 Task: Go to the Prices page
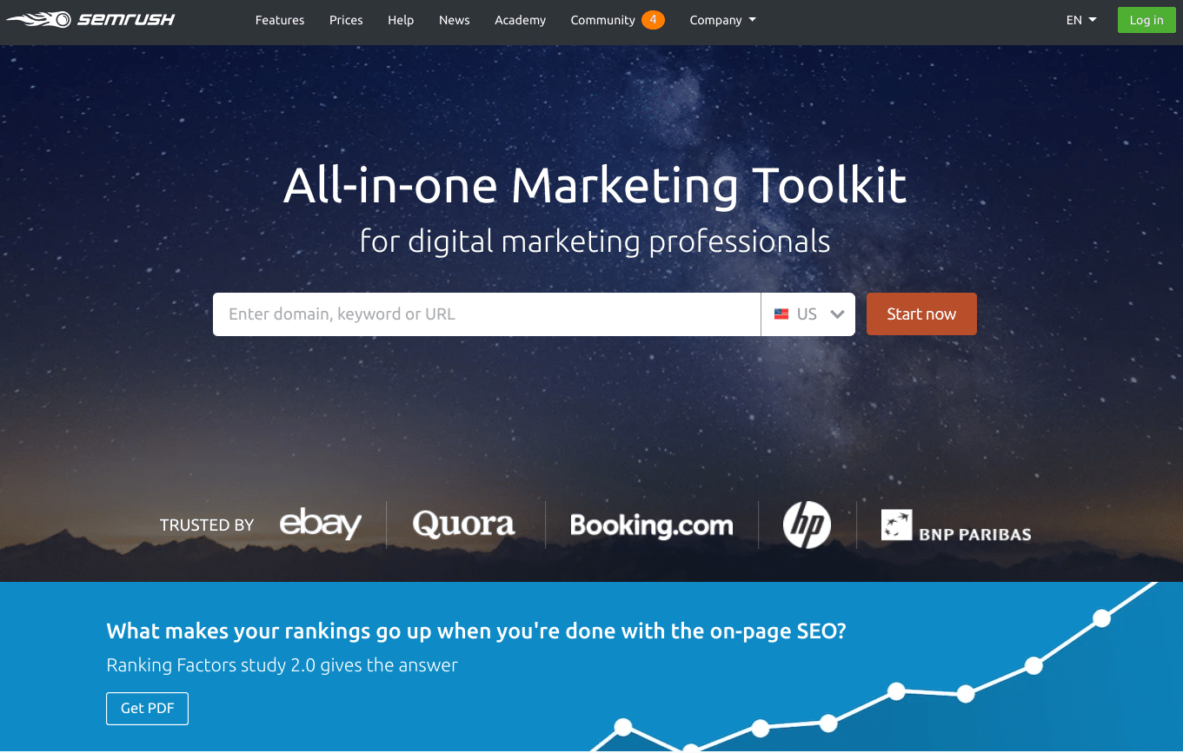click(346, 20)
